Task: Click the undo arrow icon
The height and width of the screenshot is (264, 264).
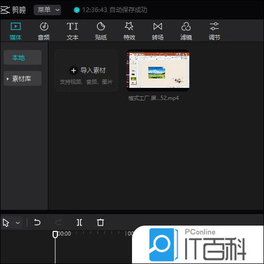Action: point(37,222)
